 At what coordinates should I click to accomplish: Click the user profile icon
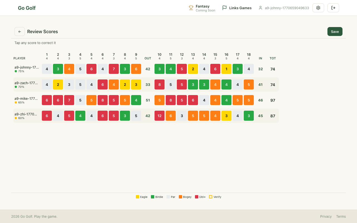coord(260,8)
